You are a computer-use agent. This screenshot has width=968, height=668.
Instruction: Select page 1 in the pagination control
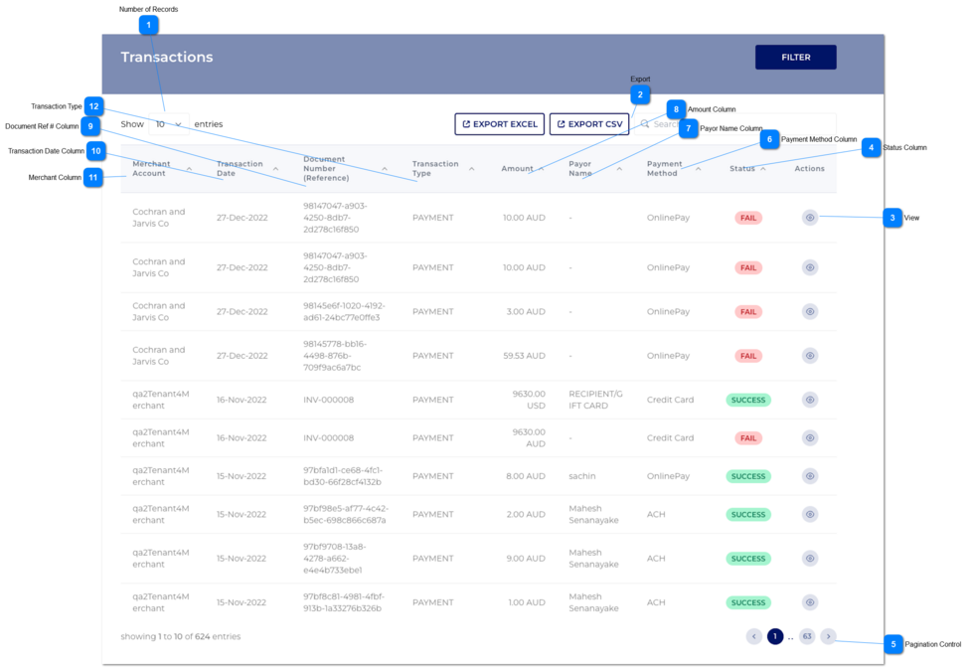775,636
